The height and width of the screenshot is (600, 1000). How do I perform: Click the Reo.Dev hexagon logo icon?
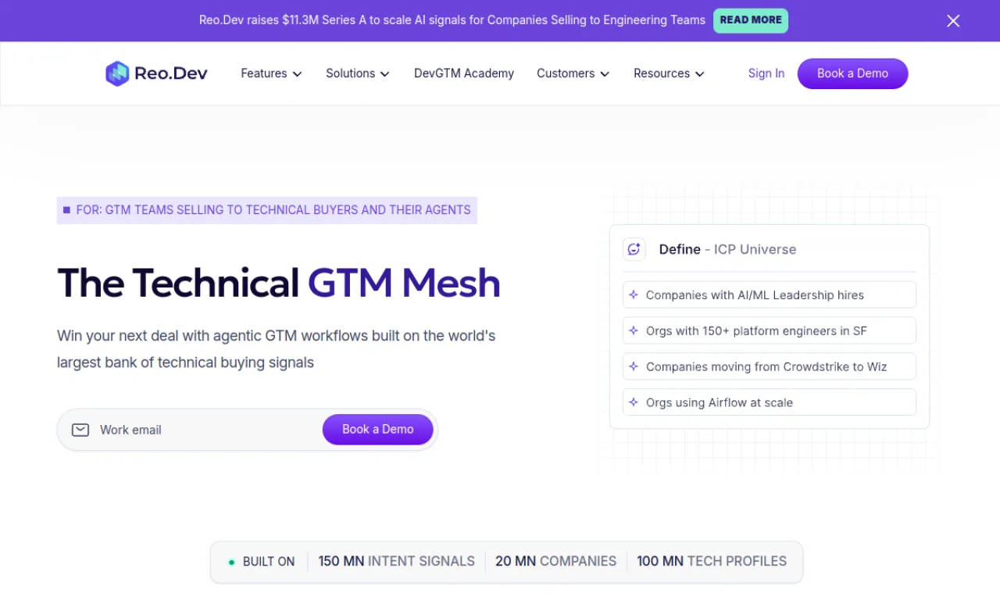[117, 73]
